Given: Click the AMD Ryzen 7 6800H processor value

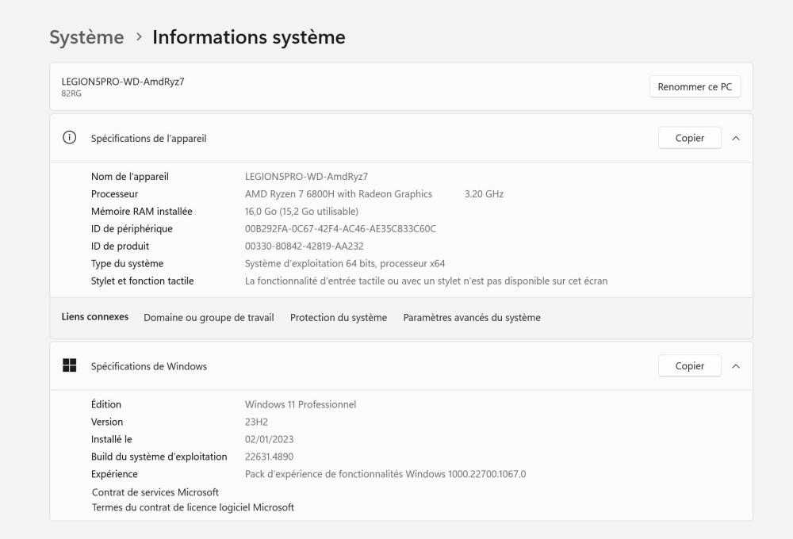Looking at the screenshot, I should click(339, 193).
